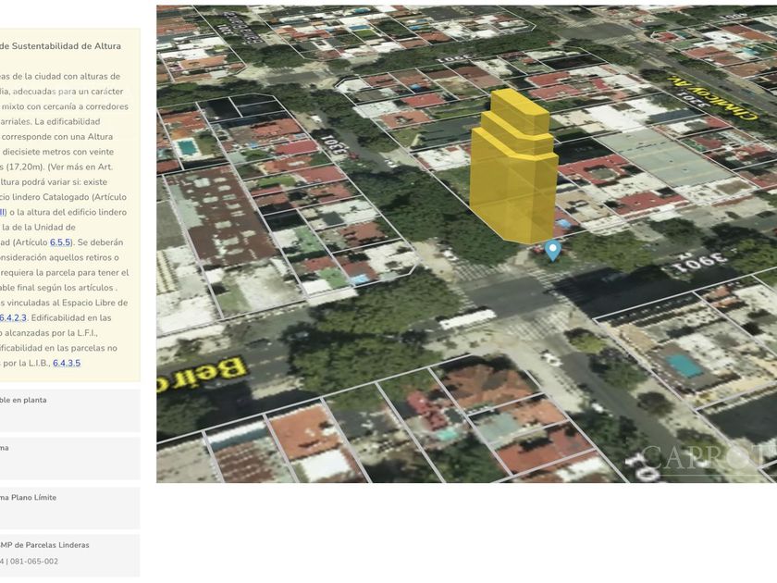Select the 'Parcelas Linderas' panel heading
Screen dimensions: 777x583
44,545
